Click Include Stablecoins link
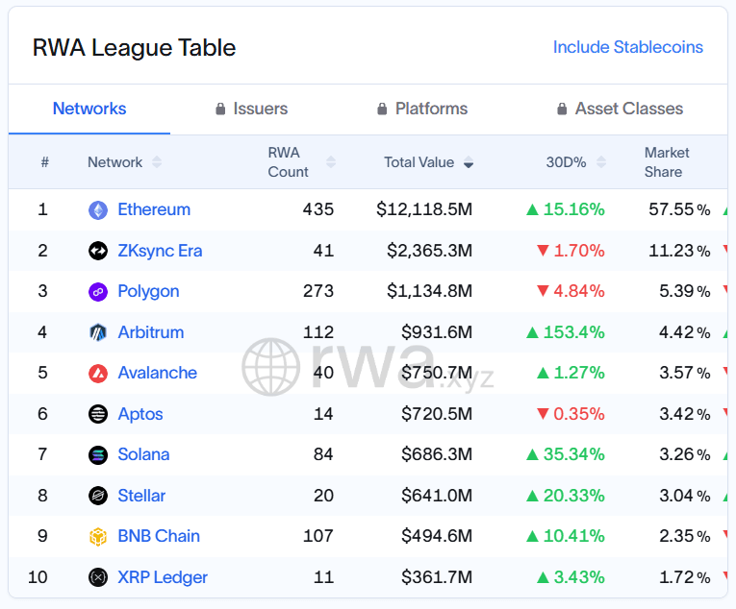Viewport: 736px width, 609px height. [x=627, y=47]
